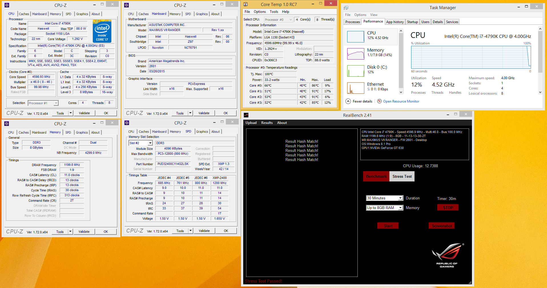Open the App history tab in Task Manager
This screenshot has height=288, width=547.
(x=395, y=22)
